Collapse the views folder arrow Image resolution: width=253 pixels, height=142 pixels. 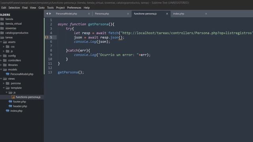coord(1,79)
